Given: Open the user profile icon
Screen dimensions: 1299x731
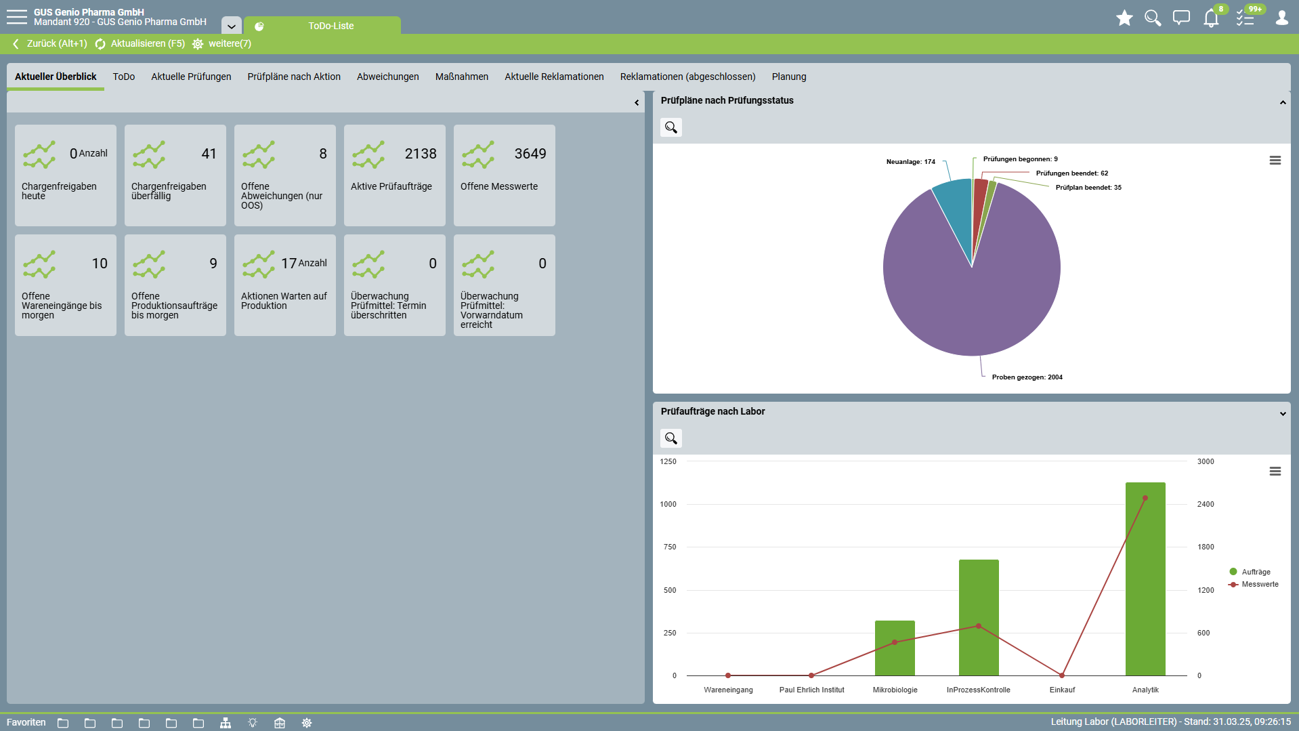Looking at the screenshot, I should (1281, 18).
